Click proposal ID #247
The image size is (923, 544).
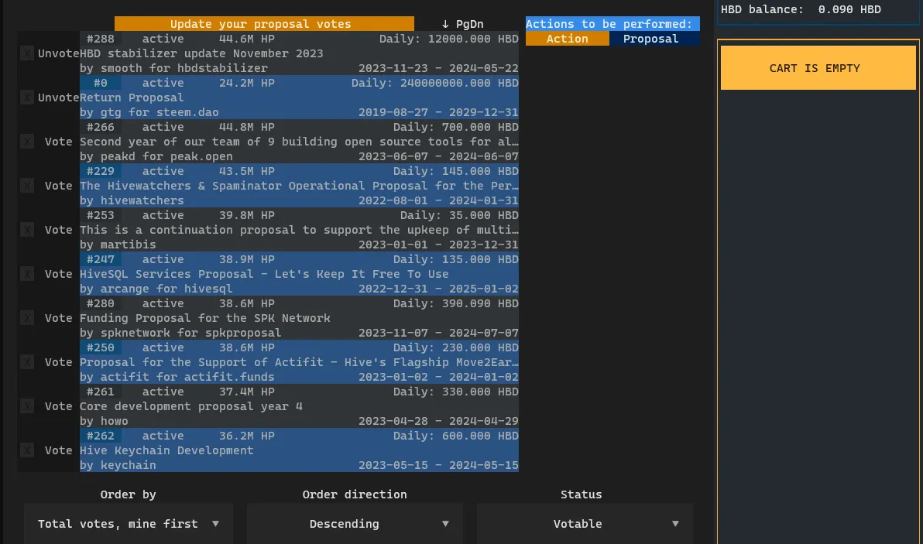coord(101,259)
